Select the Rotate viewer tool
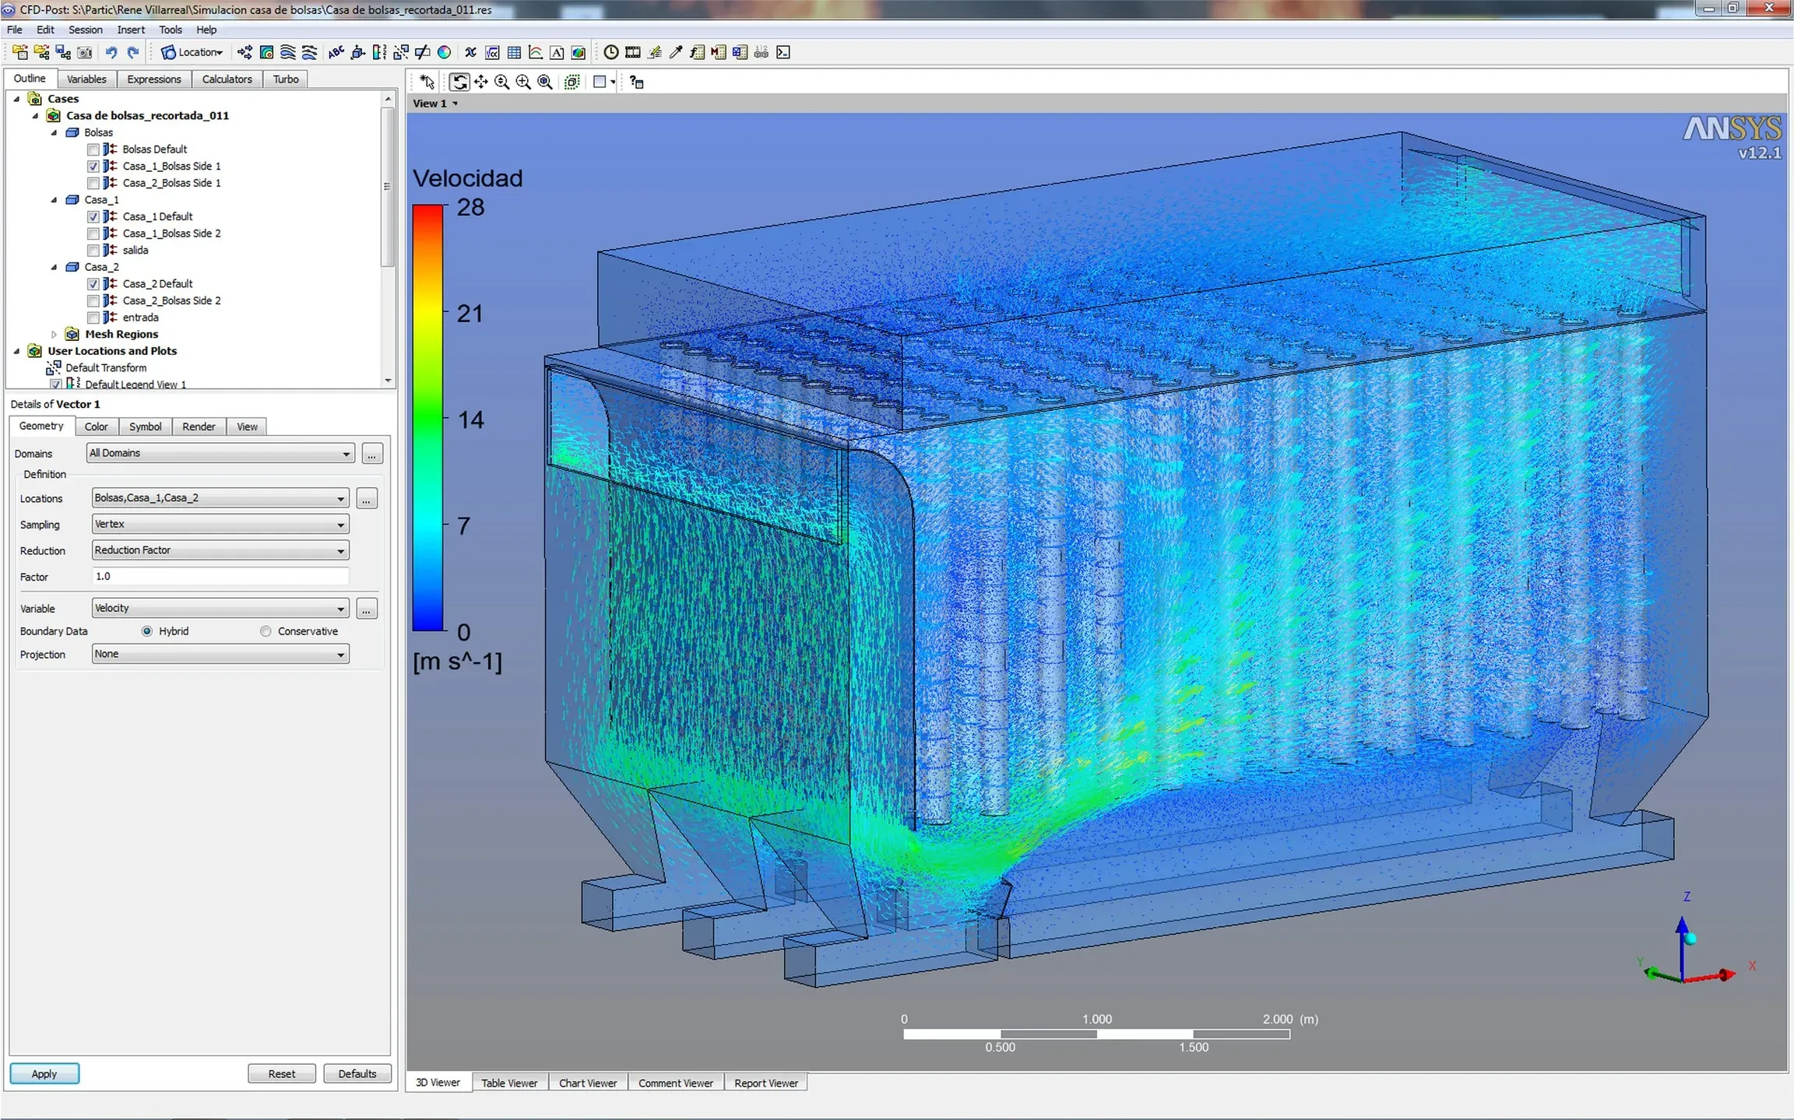The width and height of the screenshot is (1794, 1120). click(459, 82)
